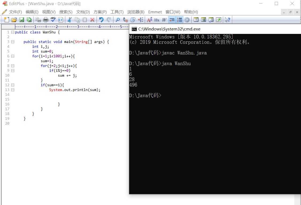Click the 'for(i=1;i<1001;i++){' code line
Screen dimensions: 301x205
coord(53,56)
